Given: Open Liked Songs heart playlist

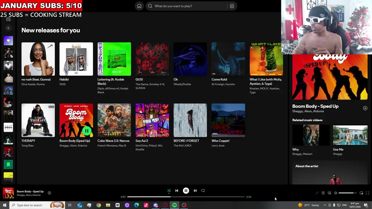Looking at the screenshot, I should click(x=8, y=41).
